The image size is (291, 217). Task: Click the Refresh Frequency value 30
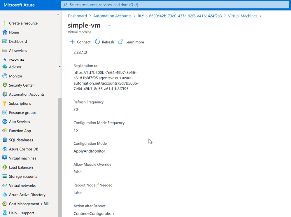76,109
